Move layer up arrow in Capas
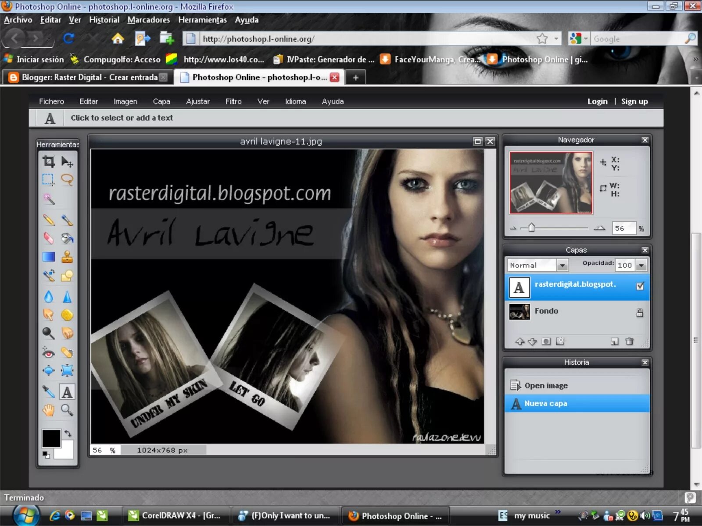 click(x=520, y=341)
